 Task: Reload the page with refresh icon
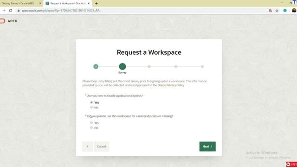tap(11, 11)
